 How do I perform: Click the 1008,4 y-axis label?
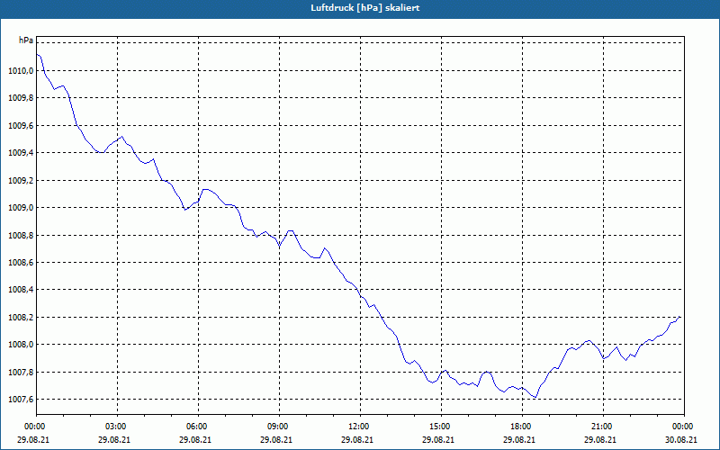(21, 290)
